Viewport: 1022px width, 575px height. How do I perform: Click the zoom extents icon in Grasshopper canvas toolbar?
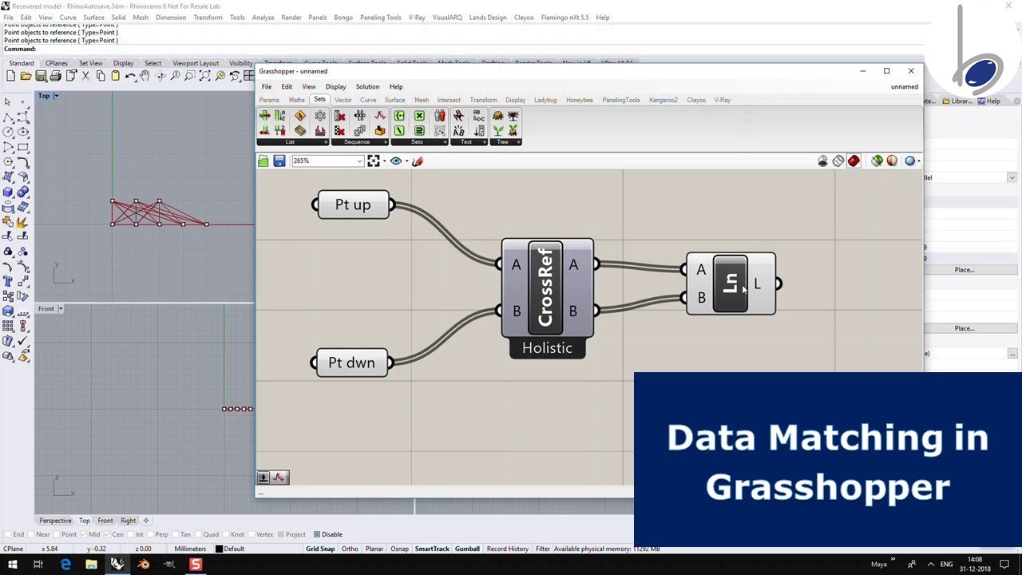click(x=374, y=161)
